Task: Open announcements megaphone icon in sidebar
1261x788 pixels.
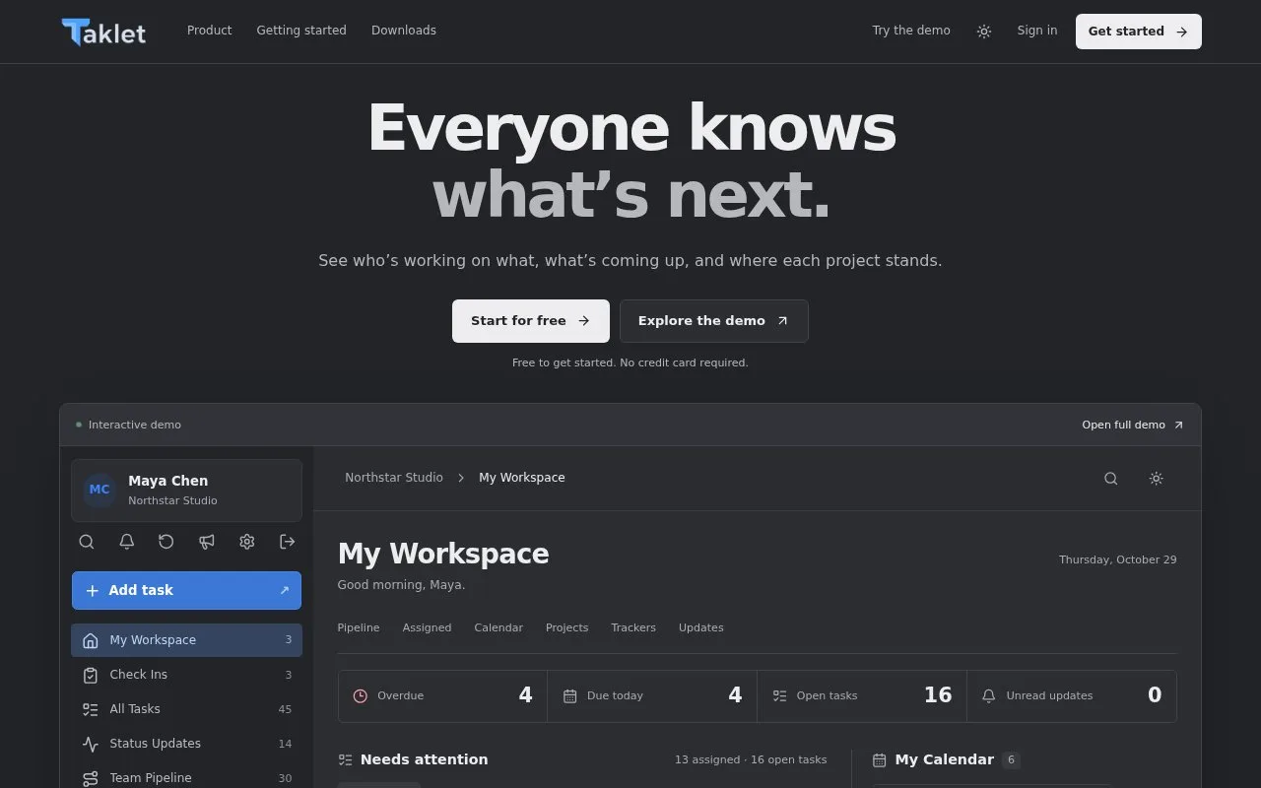Action: click(x=207, y=542)
